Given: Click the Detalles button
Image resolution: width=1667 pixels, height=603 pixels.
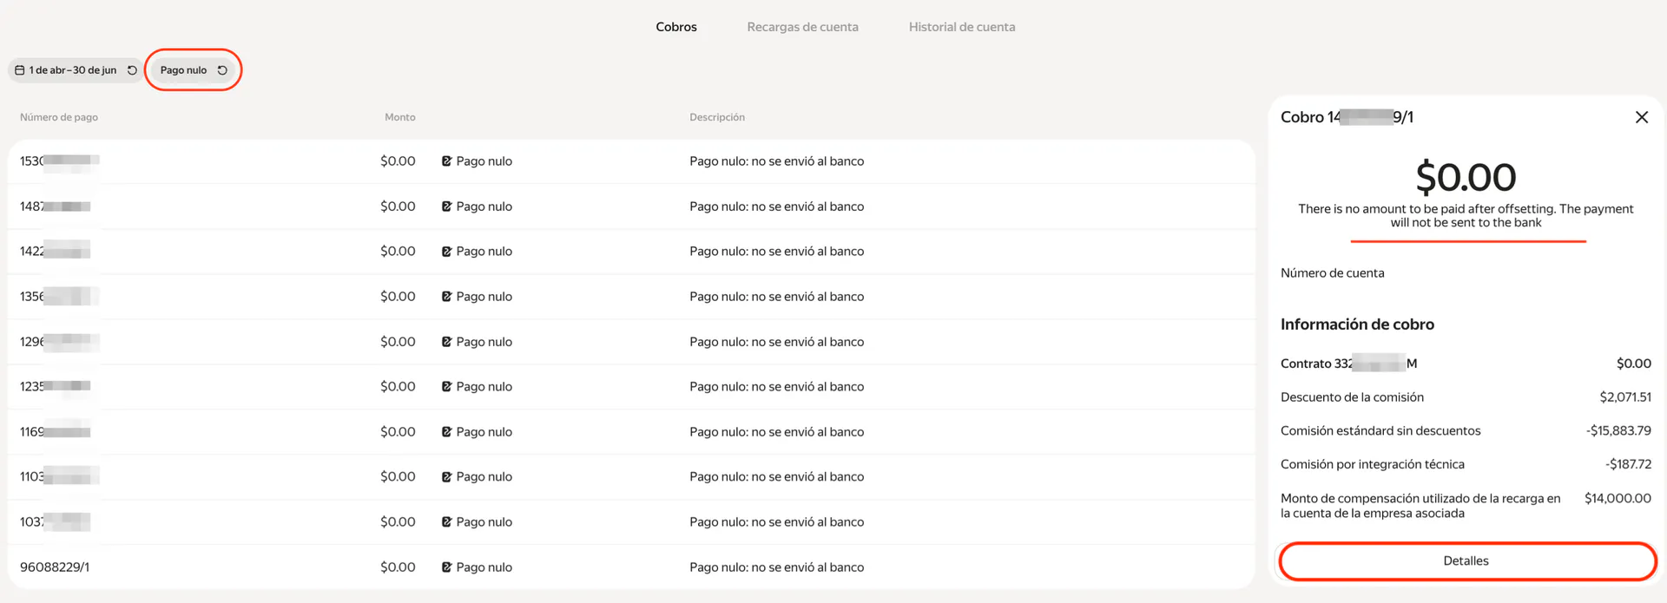Looking at the screenshot, I should [1466, 561].
